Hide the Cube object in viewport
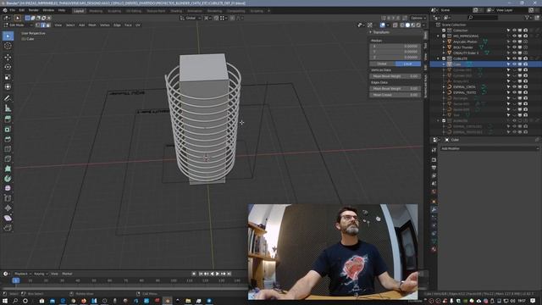Screen dimensions: 542x305 [x=514, y=64]
